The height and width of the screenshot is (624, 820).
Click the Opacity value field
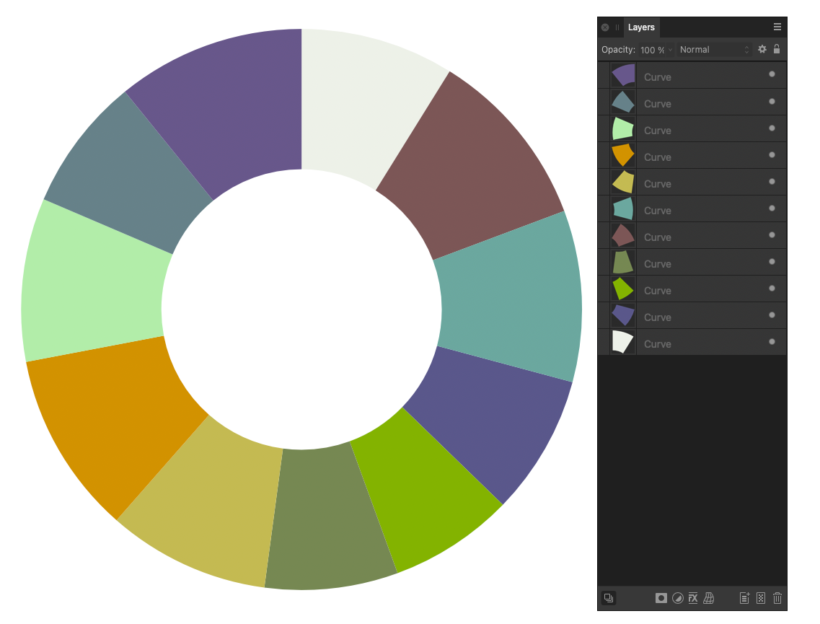click(653, 50)
